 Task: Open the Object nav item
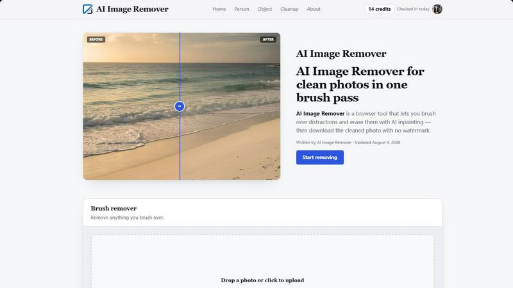pos(264,9)
